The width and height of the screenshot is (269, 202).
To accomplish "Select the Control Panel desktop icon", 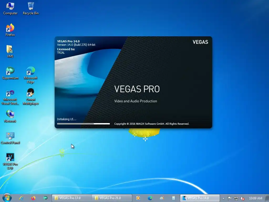I will [10, 138].
